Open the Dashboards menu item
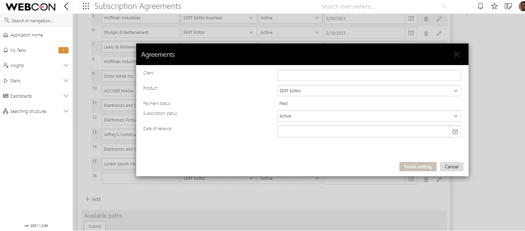 pos(21,96)
